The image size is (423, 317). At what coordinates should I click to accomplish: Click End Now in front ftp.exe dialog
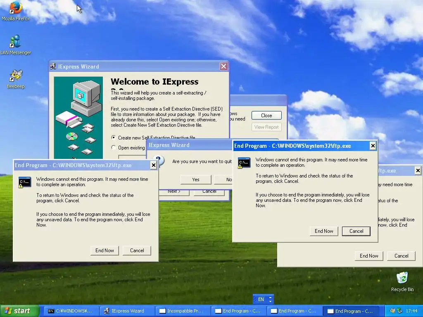324,231
